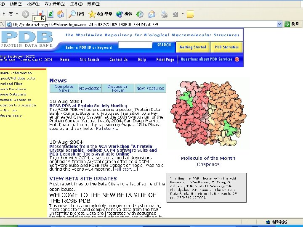The width and height of the screenshot is (303, 227).
Task: Click the caspase molecule image
Action: click(208, 113)
